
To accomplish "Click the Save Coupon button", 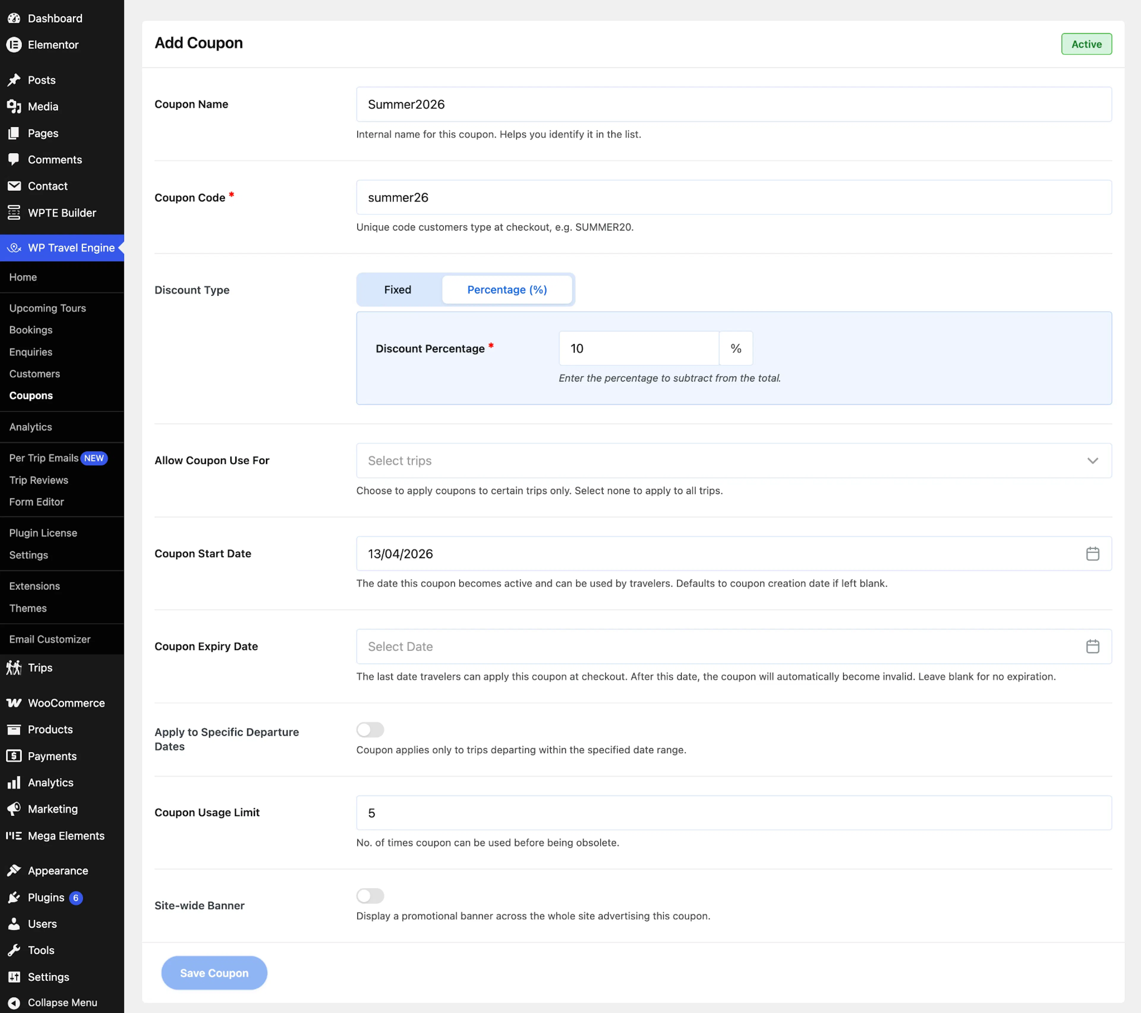I will [x=214, y=973].
